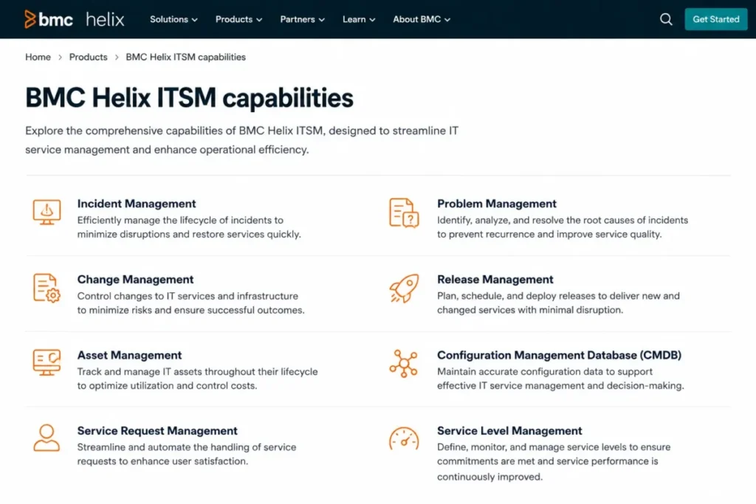
Task: Click the BMC Helix logo
Action: point(75,19)
